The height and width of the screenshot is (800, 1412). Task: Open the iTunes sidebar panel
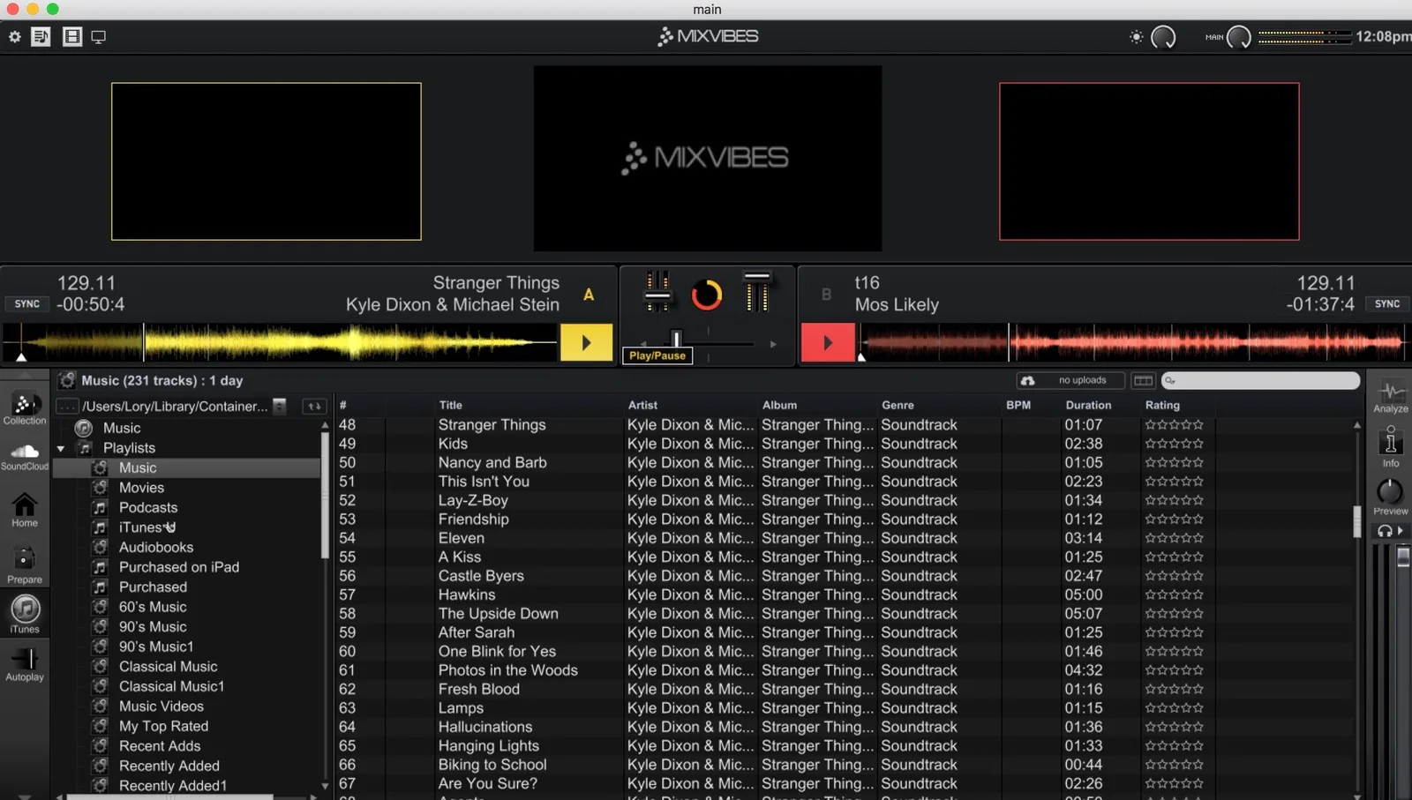click(25, 615)
